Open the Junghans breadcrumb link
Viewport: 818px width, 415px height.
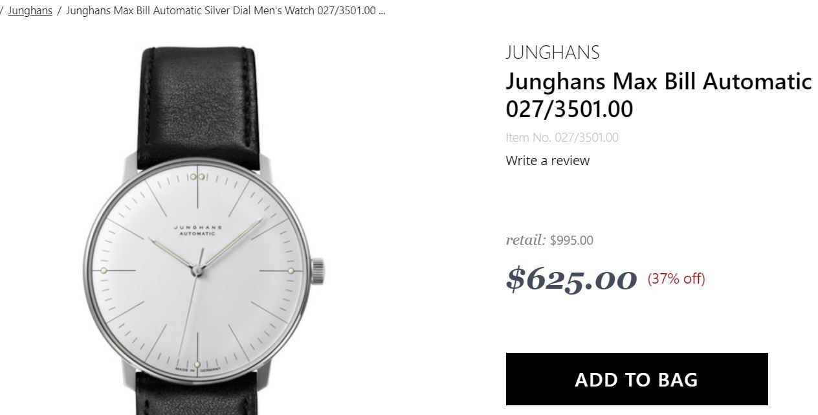coord(30,11)
